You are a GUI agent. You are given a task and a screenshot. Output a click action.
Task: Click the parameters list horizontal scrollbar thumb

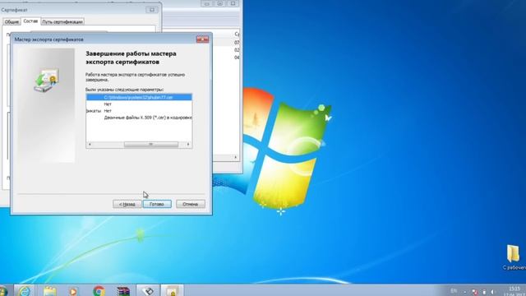point(151,145)
